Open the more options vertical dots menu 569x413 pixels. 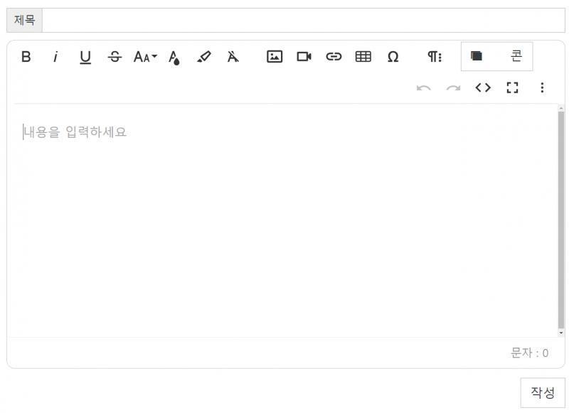click(542, 87)
